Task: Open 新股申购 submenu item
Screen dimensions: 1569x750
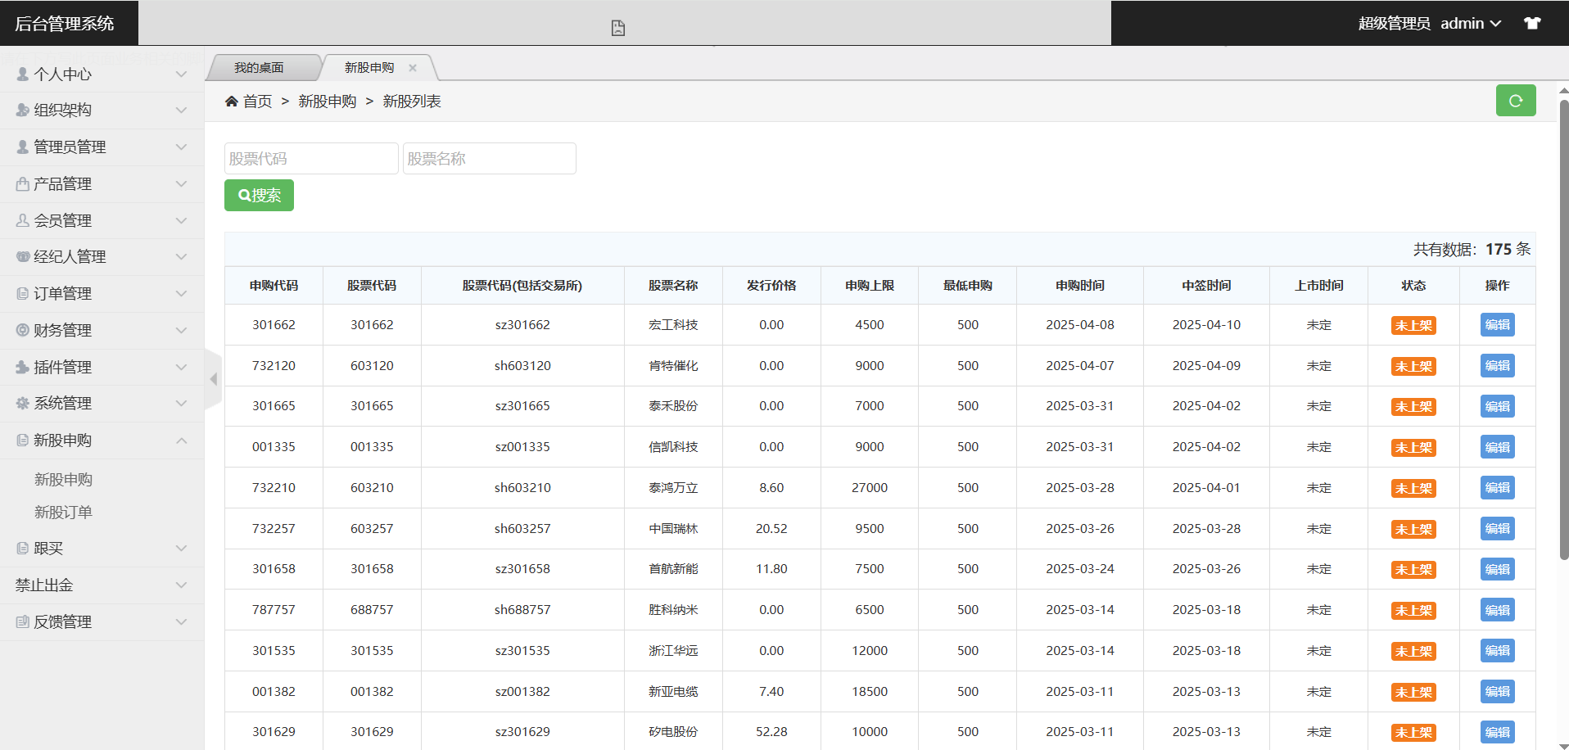Action: pos(63,480)
